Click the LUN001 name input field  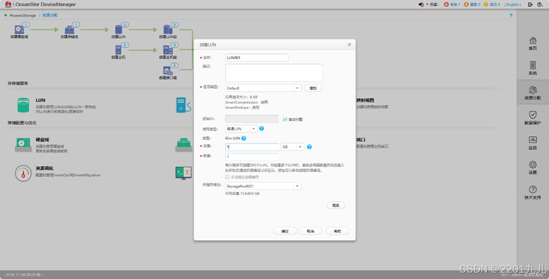pyautogui.click(x=257, y=58)
